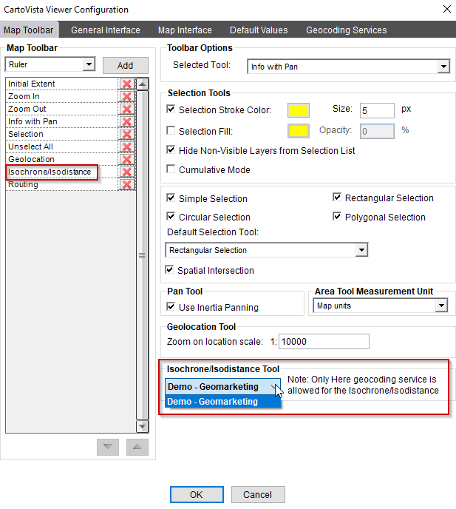Image resolution: width=456 pixels, height=509 pixels.
Task: Enable Cumulative Mode checkbox
Action: click(x=171, y=169)
